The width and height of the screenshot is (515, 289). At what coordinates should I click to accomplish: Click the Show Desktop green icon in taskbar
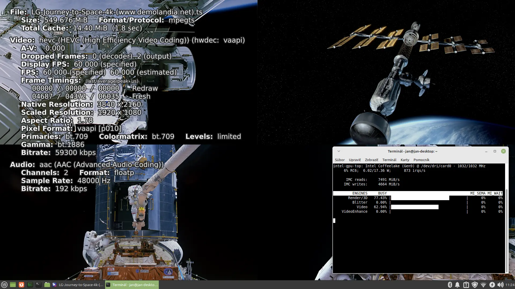coord(13,285)
